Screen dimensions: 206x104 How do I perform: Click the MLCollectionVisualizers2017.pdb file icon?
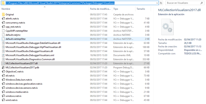pos(3,67)
